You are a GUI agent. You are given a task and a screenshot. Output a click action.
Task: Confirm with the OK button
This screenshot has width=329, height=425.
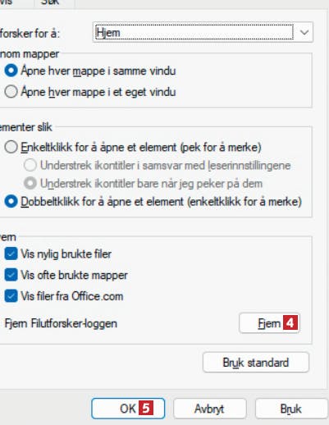(x=128, y=409)
